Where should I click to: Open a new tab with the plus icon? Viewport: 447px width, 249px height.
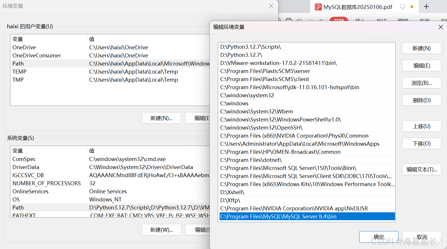coord(426,7)
